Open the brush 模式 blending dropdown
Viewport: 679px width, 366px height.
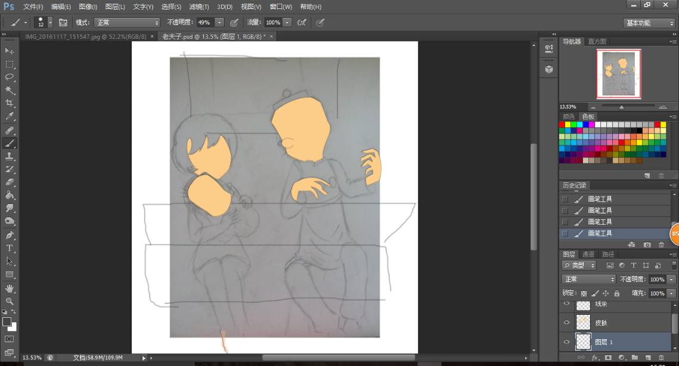coord(128,23)
